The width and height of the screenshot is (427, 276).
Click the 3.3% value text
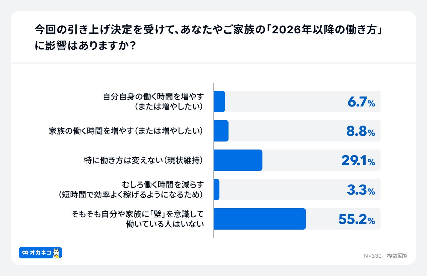click(x=361, y=190)
